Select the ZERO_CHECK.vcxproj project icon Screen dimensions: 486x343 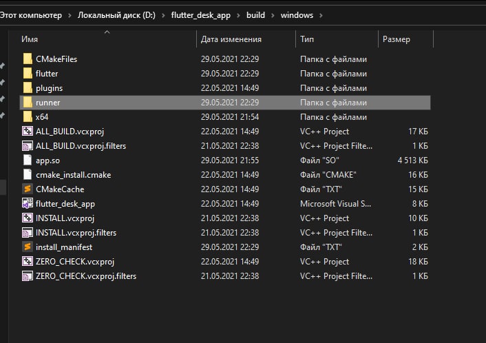[28, 262]
